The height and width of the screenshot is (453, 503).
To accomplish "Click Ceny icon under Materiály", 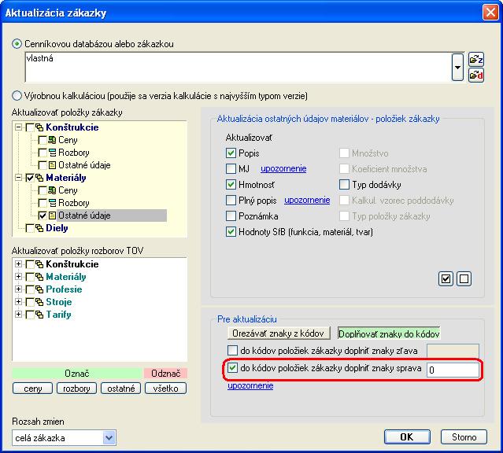I will (52, 190).
